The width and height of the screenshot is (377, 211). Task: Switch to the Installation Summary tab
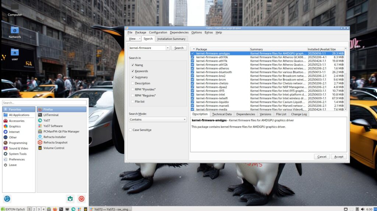(x=171, y=39)
